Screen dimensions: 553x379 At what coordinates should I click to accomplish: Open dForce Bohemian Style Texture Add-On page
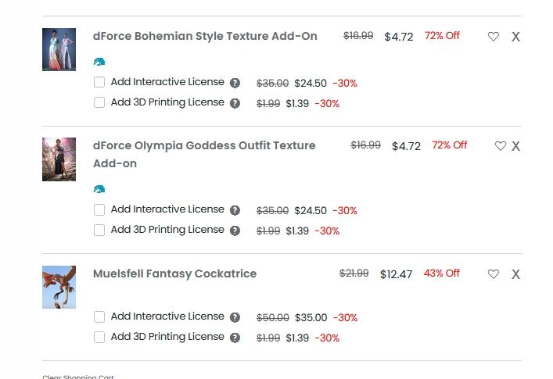pyautogui.click(x=205, y=36)
